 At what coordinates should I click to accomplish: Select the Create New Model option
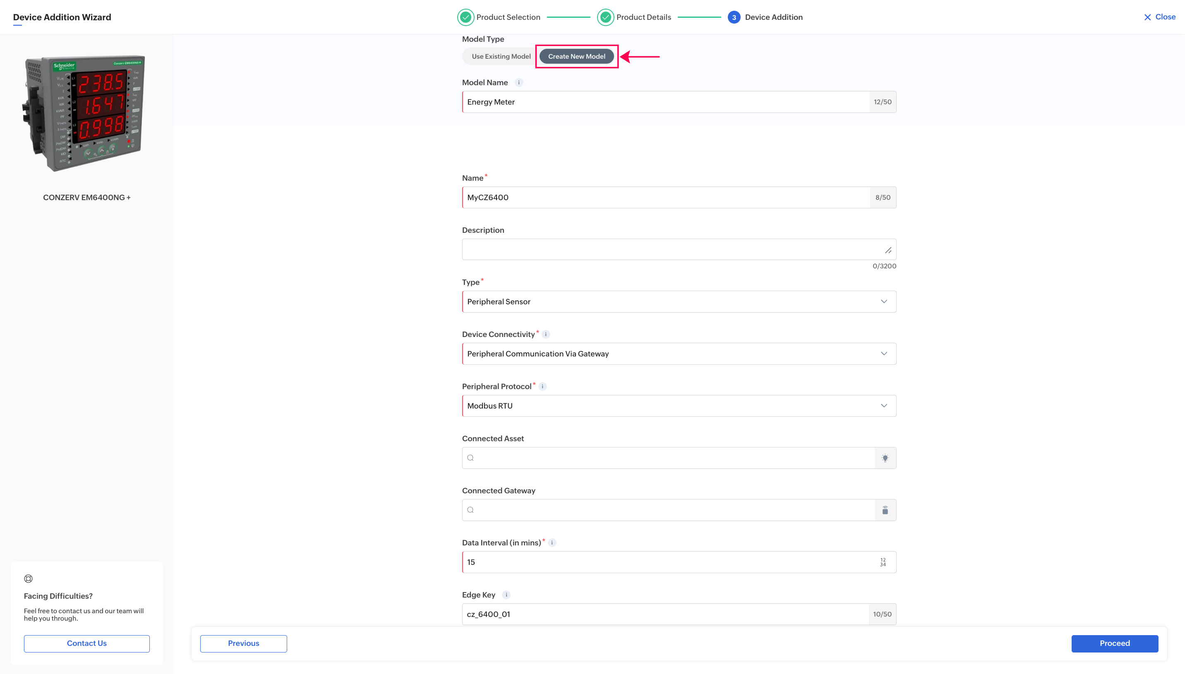pyautogui.click(x=576, y=57)
